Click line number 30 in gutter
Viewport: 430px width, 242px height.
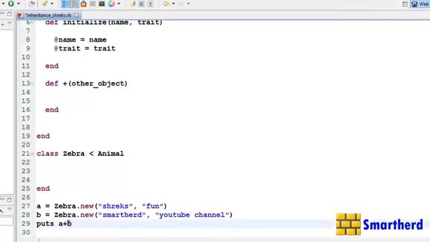pos(26,233)
